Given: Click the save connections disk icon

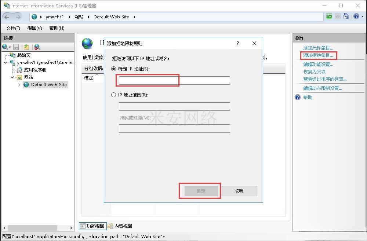Looking at the screenshot, I should (16, 47).
